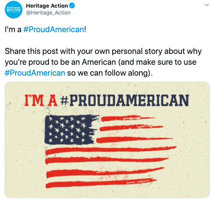Open the first #ProudAmerican hashtag

click(x=54, y=29)
